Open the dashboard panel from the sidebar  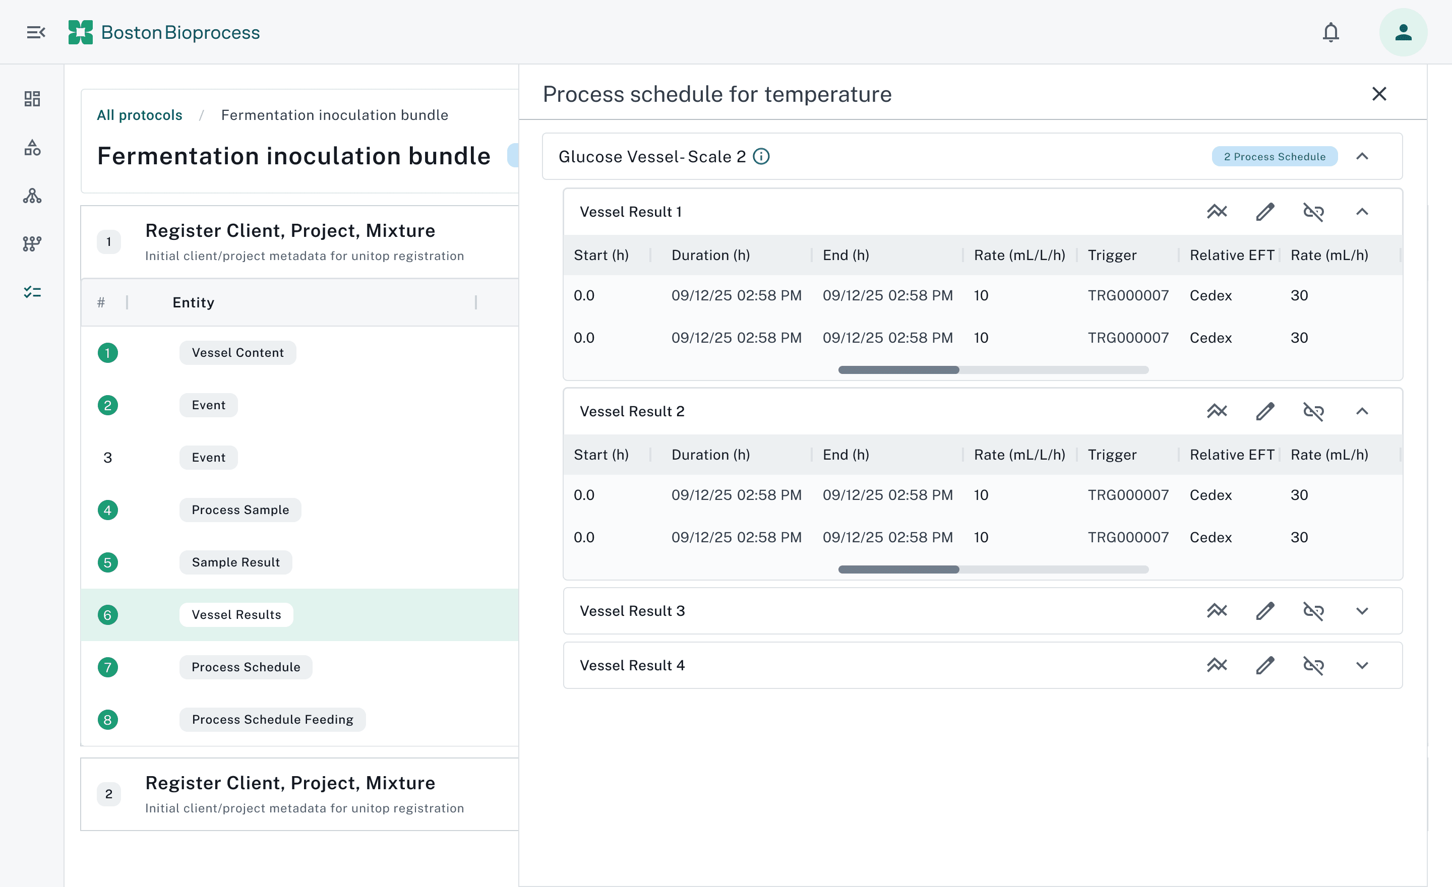pyautogui.click(x=32, y=99)
